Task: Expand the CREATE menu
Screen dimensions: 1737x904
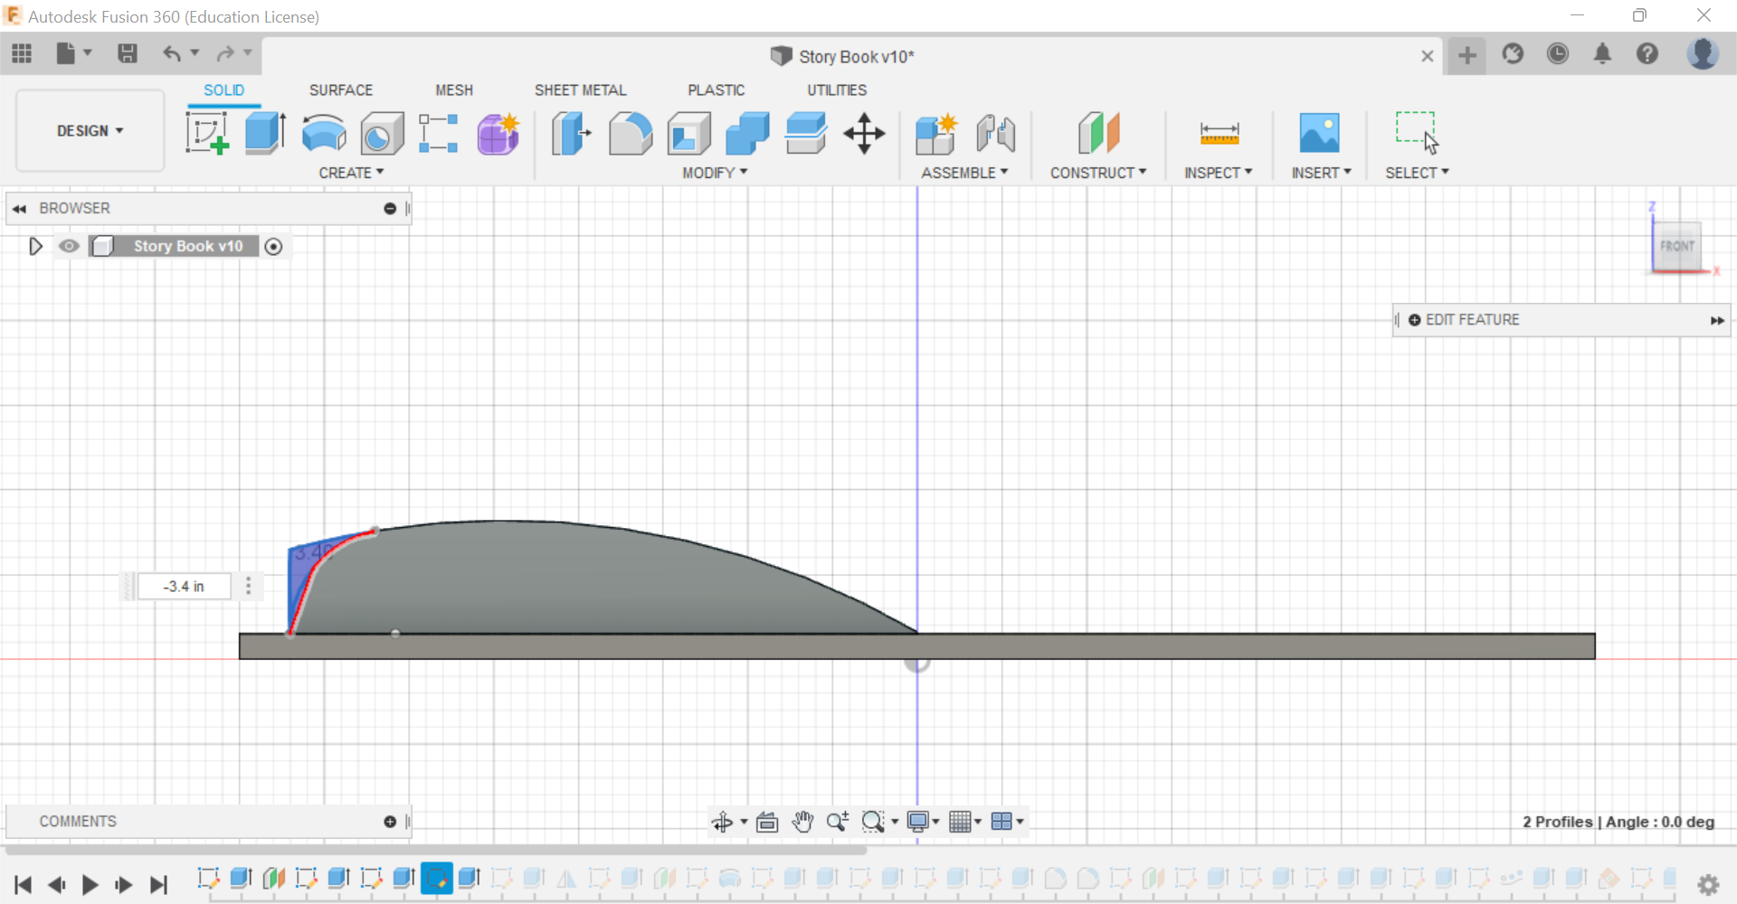Action: [x=351, y=173]
